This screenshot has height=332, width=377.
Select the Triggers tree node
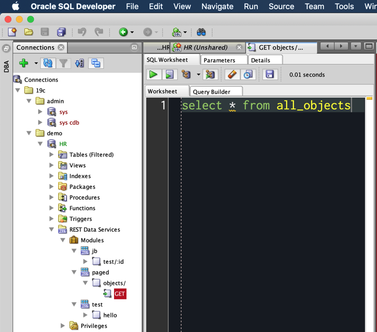pyautogui.click(x=81, y=219)
